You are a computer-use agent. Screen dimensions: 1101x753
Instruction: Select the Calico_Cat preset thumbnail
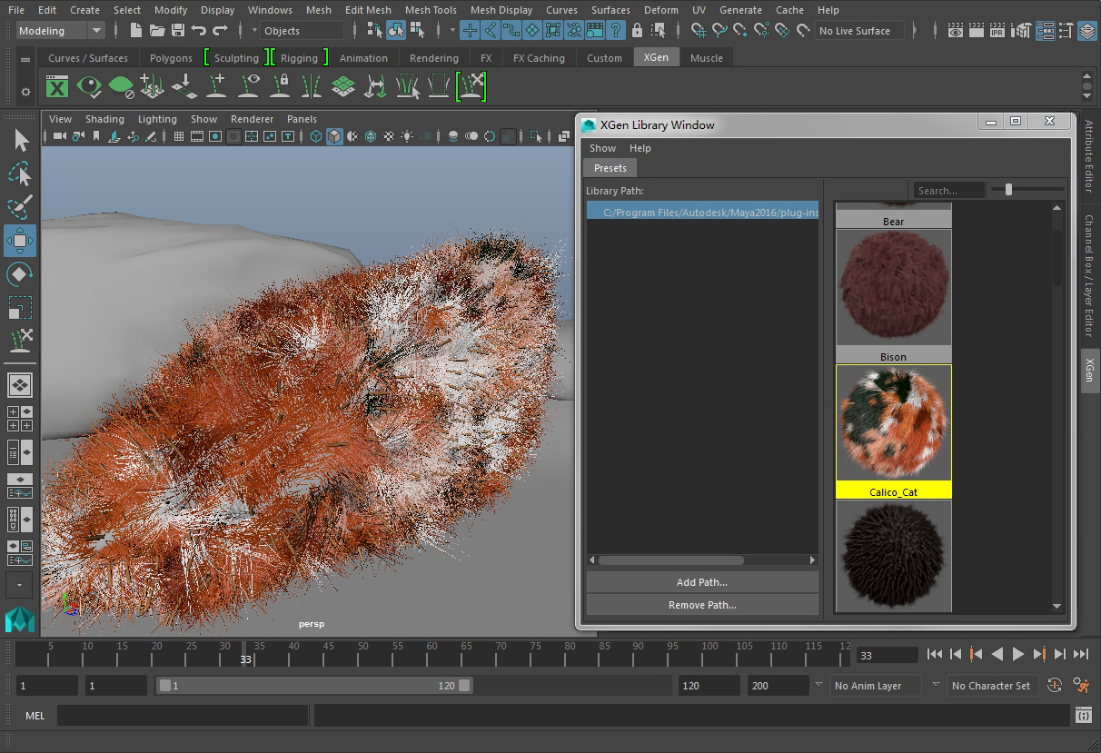pyautogui.click(x=893, y=422)
